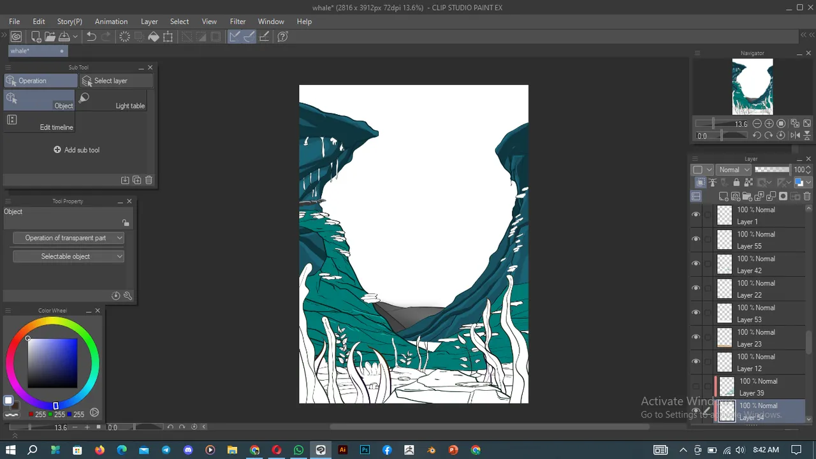Screen dimensions: 816x459
Task: Click the layer opacity slider
Action: (772, 170)
